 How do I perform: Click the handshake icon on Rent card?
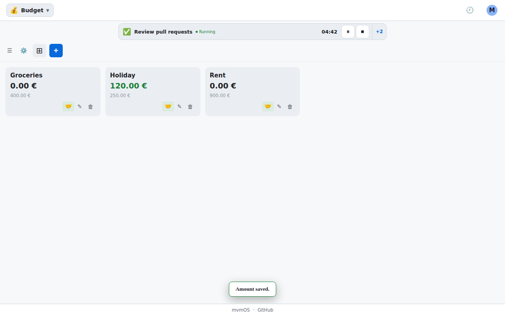click(268, 107)
